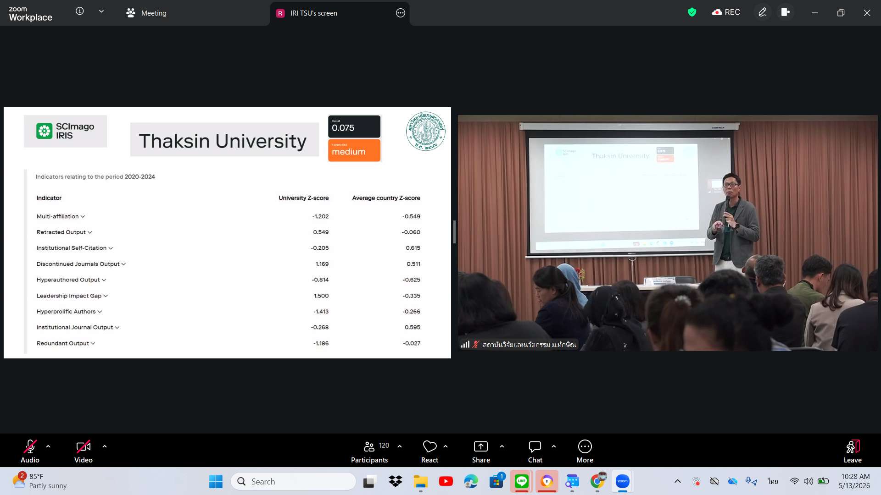Viewport: 881px width, 495px height.
Task: Click the Zoom Workplace logo
Action: [30, 14]
